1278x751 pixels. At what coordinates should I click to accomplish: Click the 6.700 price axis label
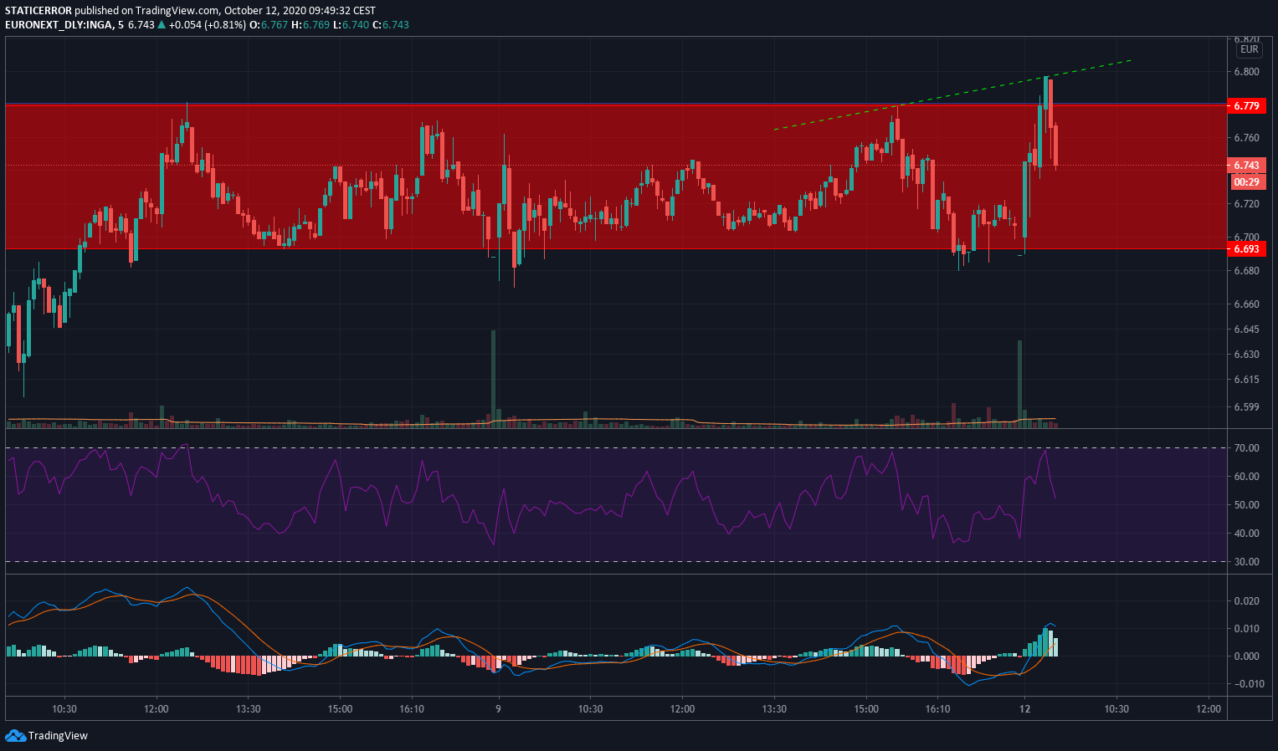(x=1246, y=238)
